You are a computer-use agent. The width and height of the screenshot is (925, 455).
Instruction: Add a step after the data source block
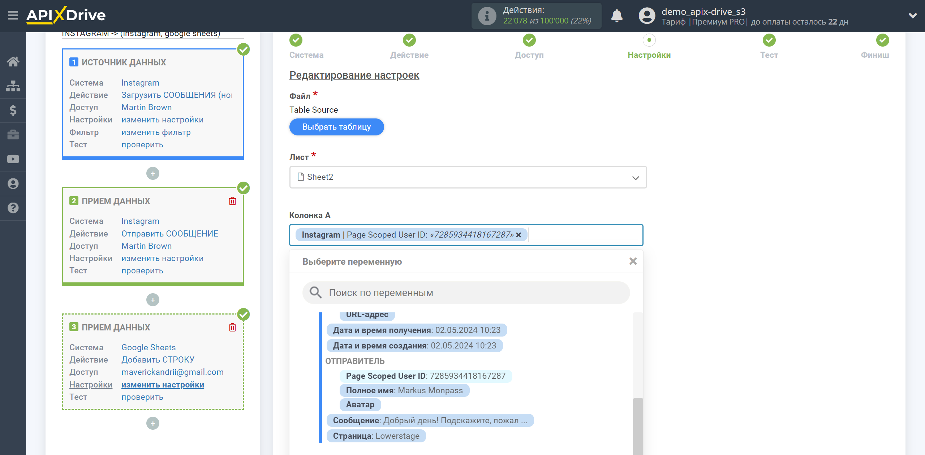[153, 174]
